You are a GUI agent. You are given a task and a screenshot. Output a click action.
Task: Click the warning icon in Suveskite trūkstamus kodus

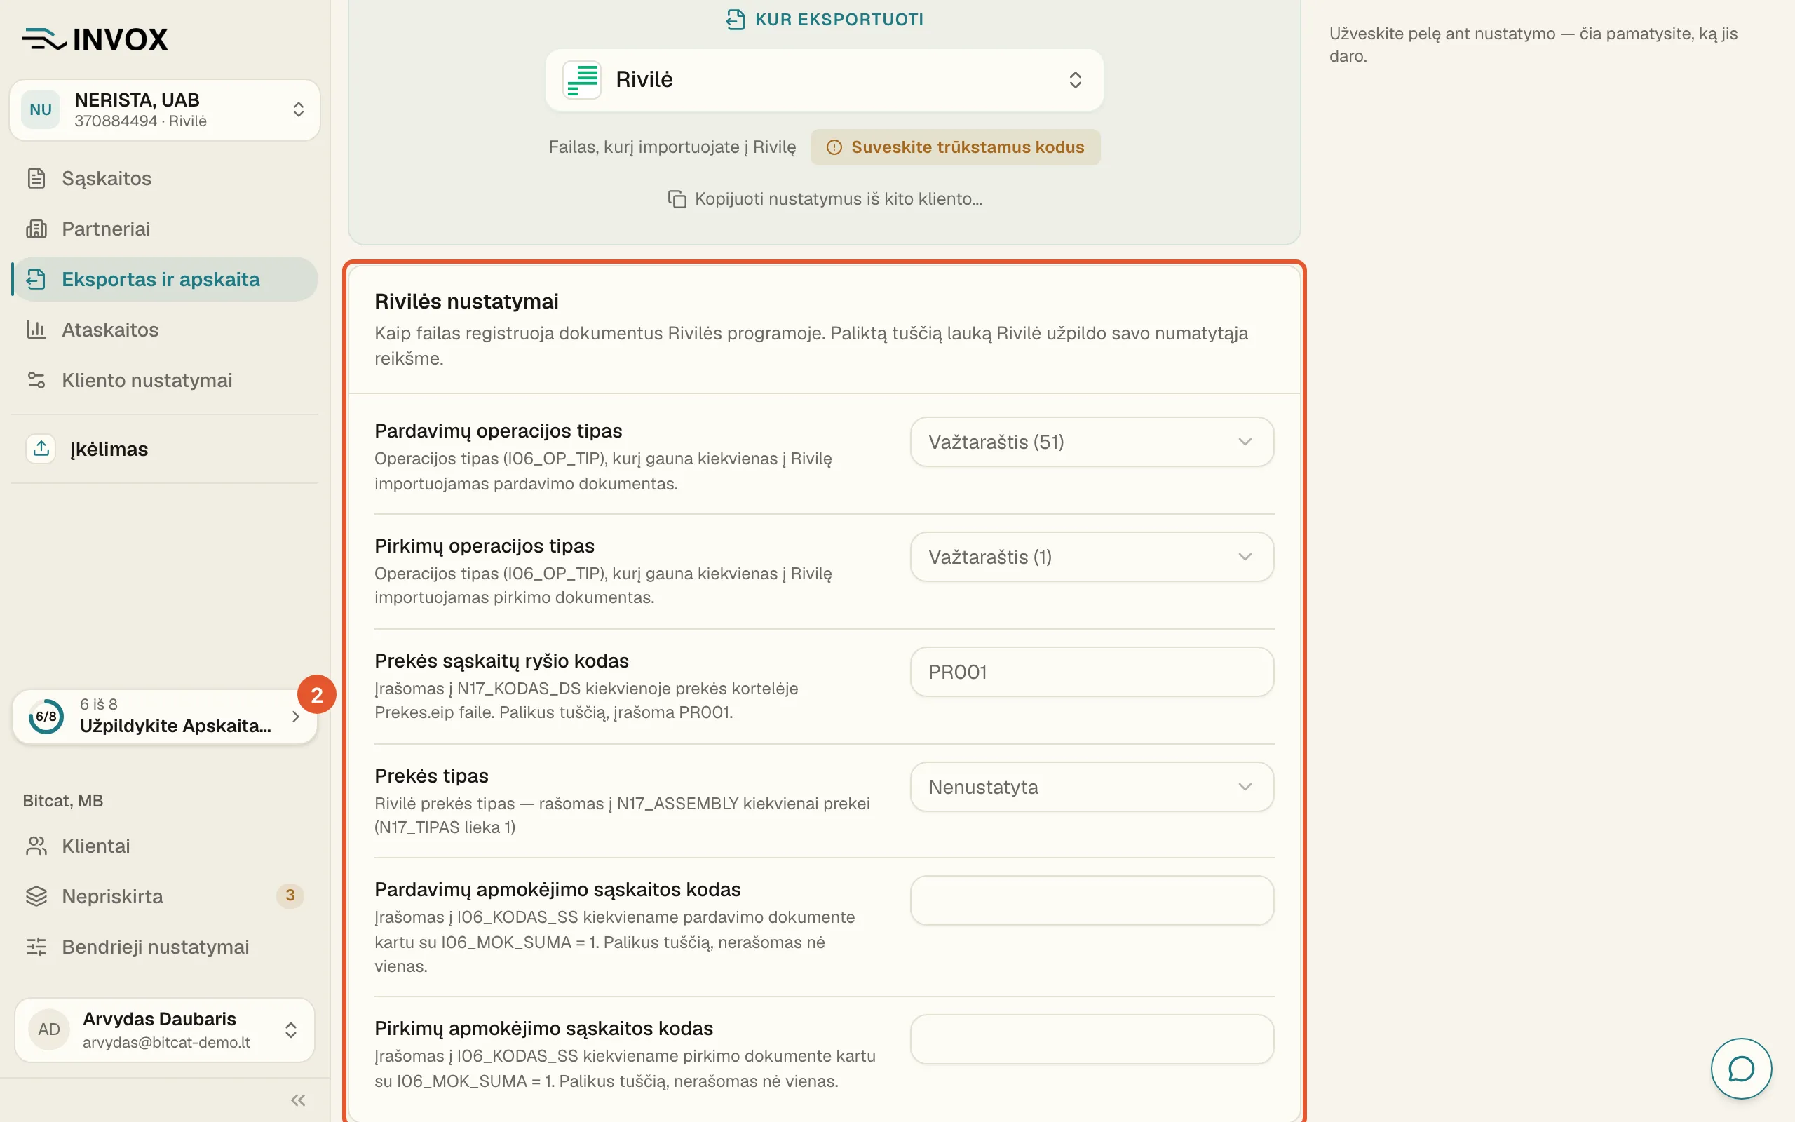click(834, 147)
